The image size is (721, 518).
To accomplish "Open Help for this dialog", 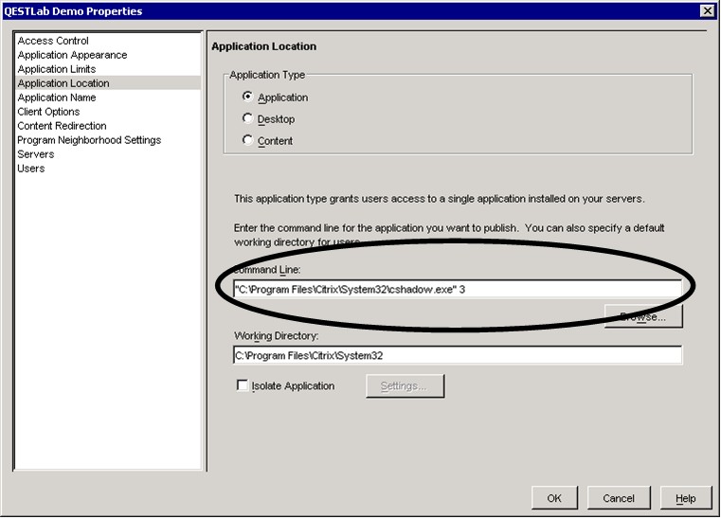I will (685, 498).
